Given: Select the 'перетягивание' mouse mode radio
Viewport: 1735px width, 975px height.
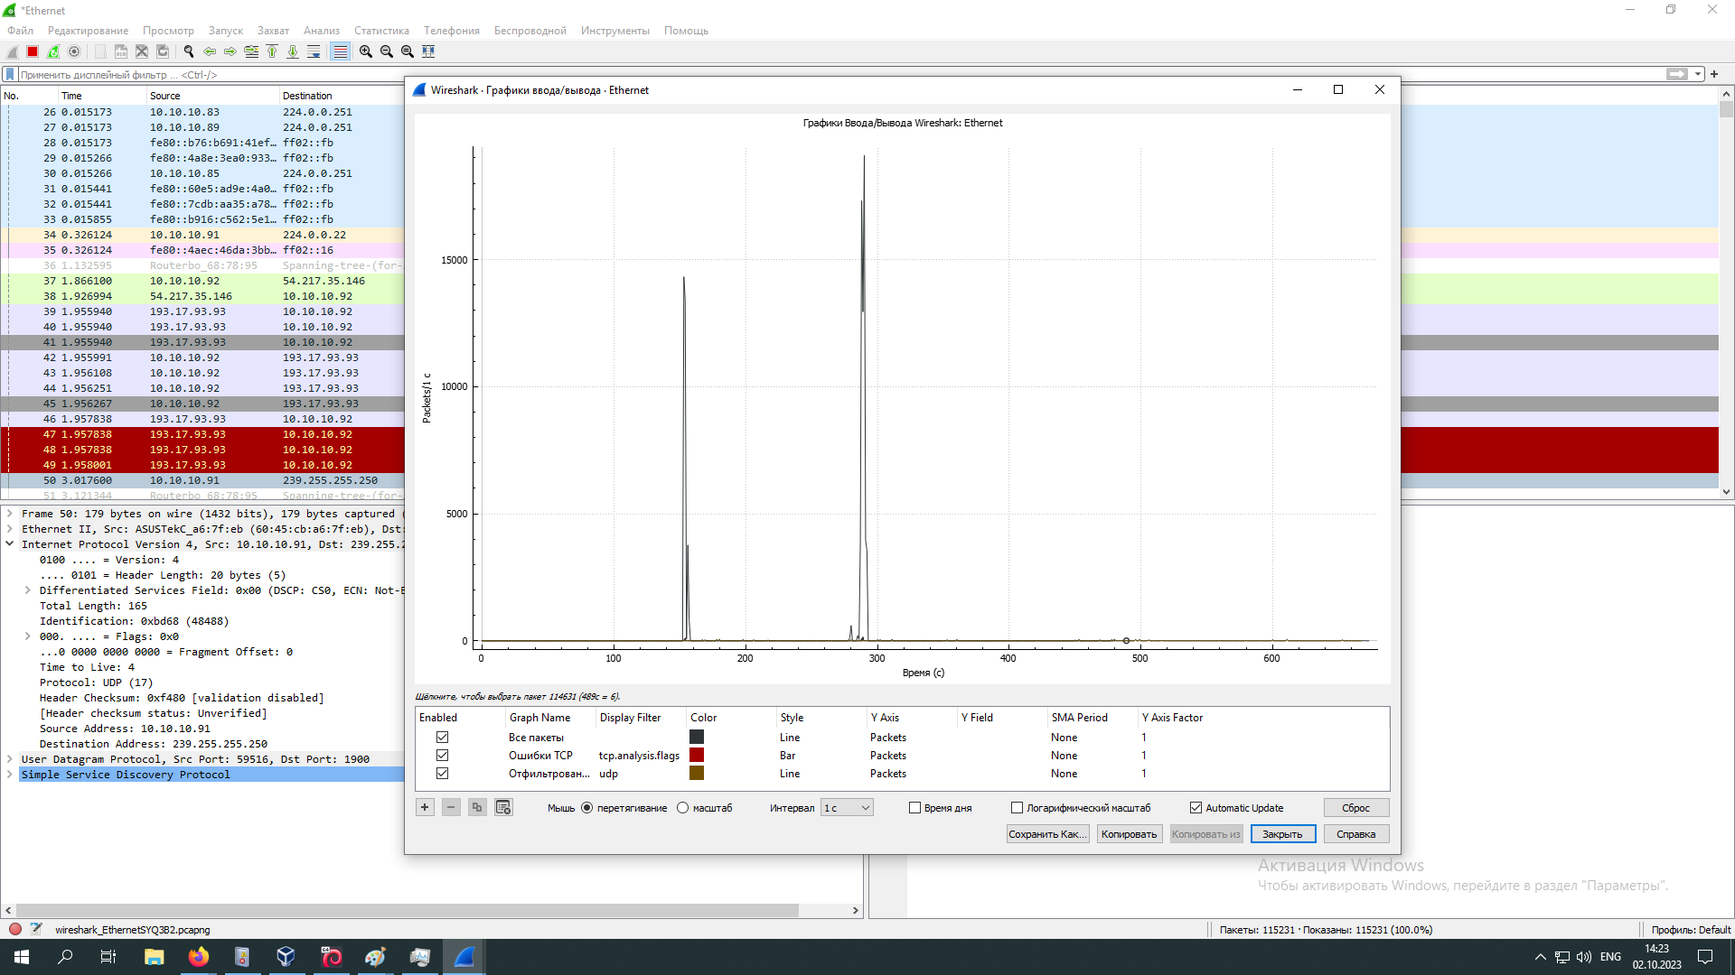Looking at the screenshot, I should pos(587,808).
